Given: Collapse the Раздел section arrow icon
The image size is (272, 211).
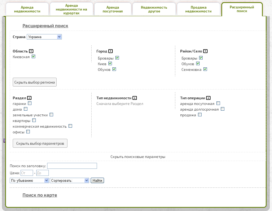Looking at the screenshot, I should (30, 98).
